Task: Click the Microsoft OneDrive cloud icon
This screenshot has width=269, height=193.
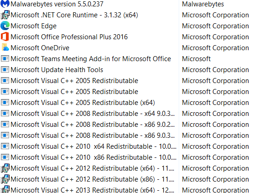Action: (x=5, y=47)
